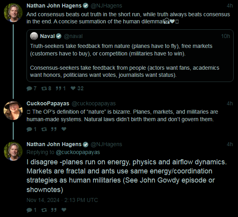
Task: Retweet the bottom Hagens reply
Action: 44,210
